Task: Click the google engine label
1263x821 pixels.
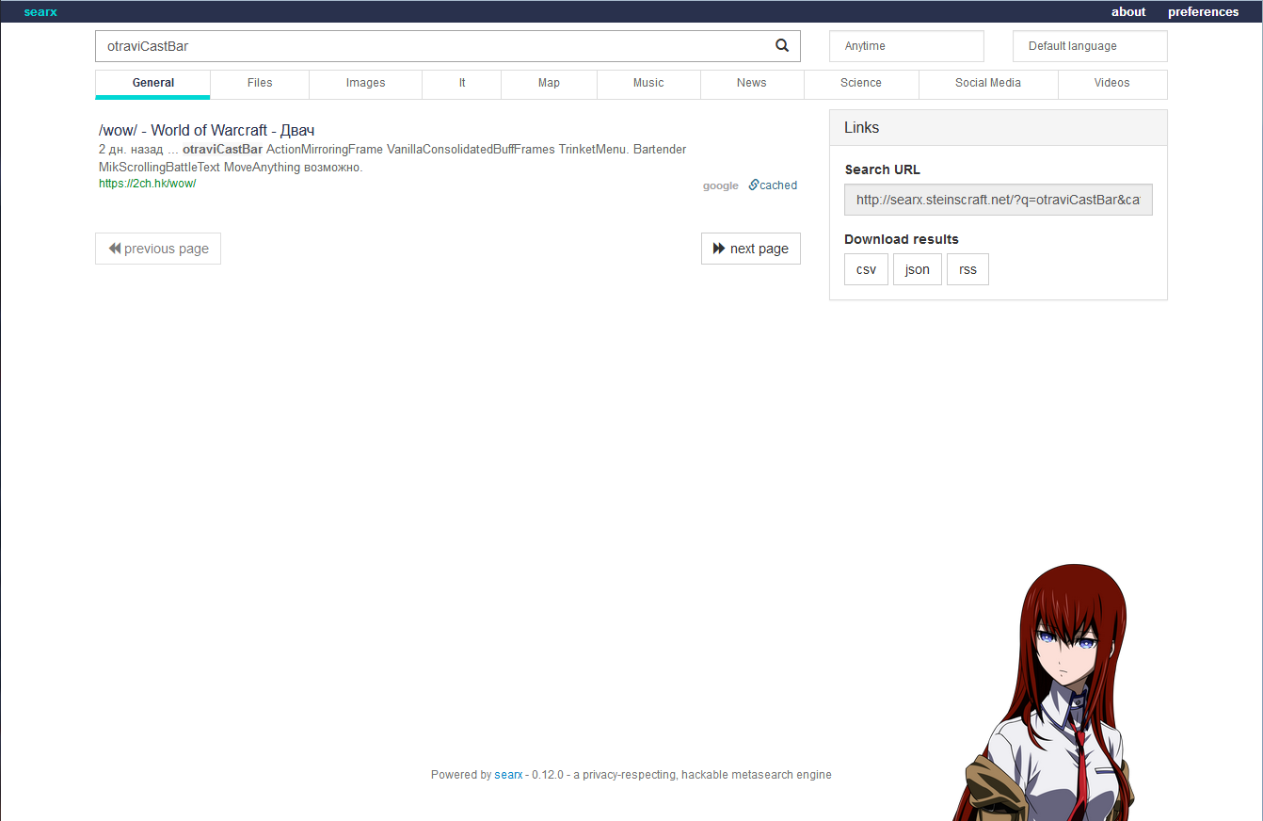Action: coord(720,185)
